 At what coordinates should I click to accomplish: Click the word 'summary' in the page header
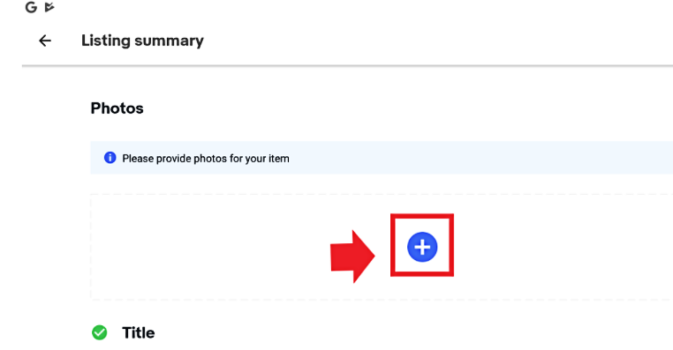169,41
